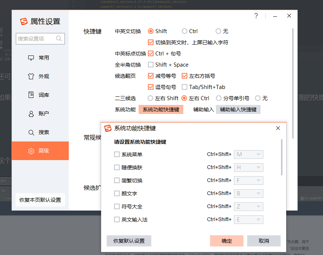Click the 系统功能快捷键 button
This screenshot has width=323, height=255.
click(x=161, y=109)
